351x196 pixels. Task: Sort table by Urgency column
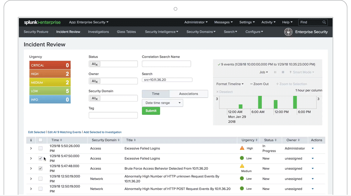click(249, 140)
